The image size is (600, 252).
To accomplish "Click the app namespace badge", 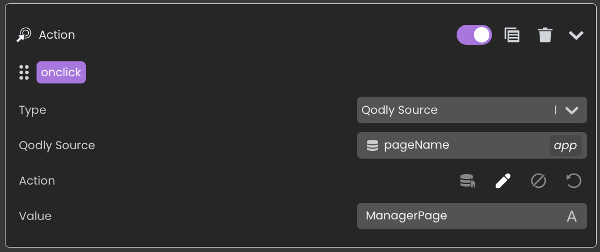I will [565, 145].
